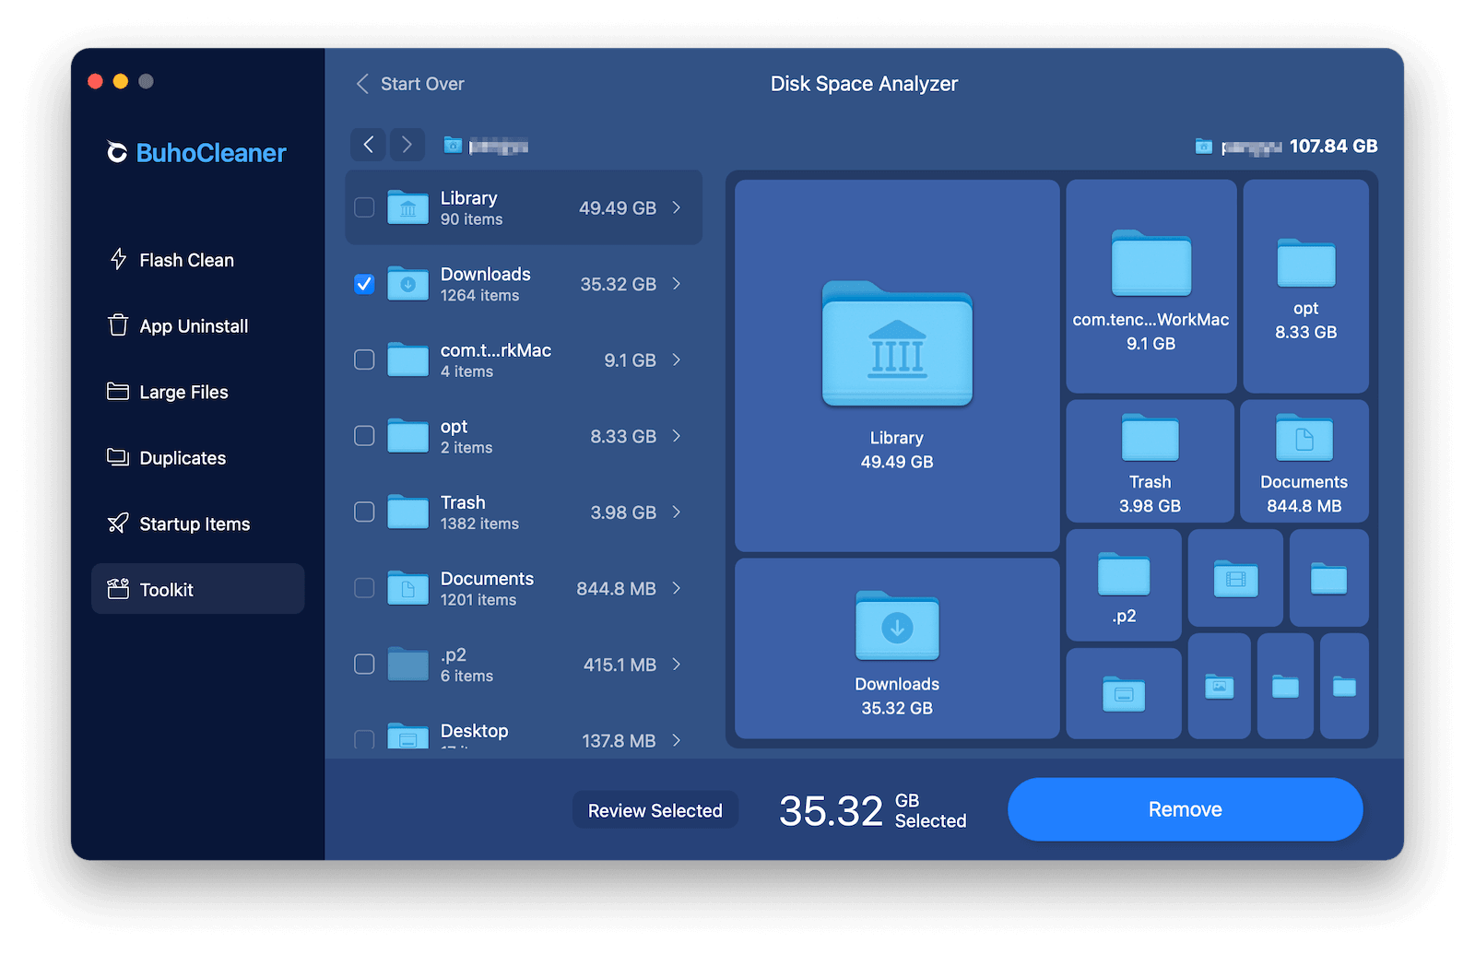Open Flash Clean from the sidebar
Image resolution: width=1475 pixels, height=954 pixels.
point(197,260)
